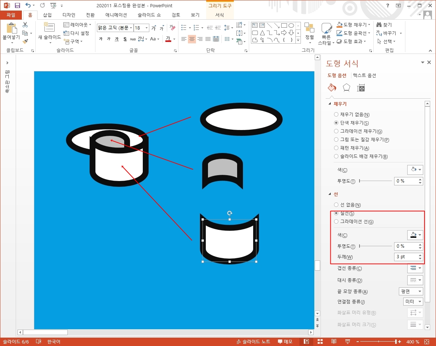Open Dash type (대시 종류) dropdown
The image size is (436, 346).
click(415, 280)
